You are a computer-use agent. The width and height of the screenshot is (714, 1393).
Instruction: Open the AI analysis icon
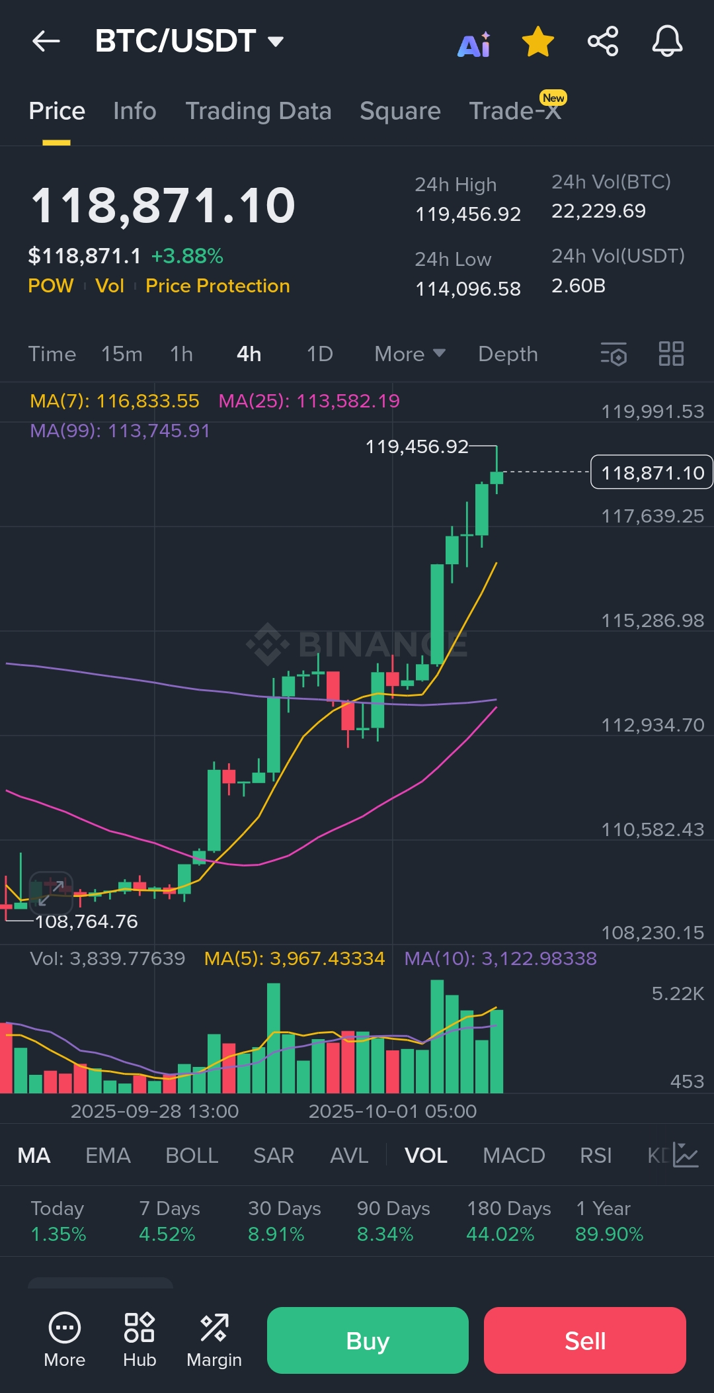474,44
